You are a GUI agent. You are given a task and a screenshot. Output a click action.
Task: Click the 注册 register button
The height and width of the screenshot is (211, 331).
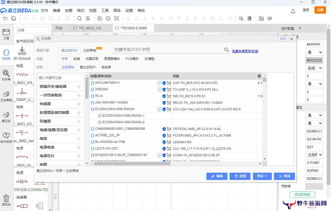[320, 10]
